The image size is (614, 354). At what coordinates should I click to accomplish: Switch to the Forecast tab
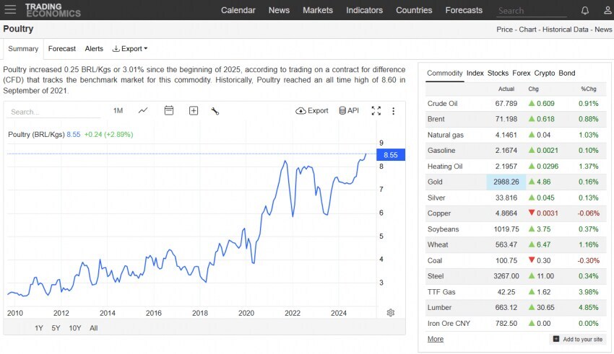coord(61,49)
